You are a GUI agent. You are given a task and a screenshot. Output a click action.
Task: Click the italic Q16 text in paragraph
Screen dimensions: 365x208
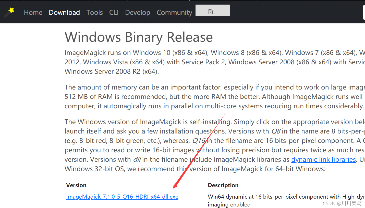[199, 141]
